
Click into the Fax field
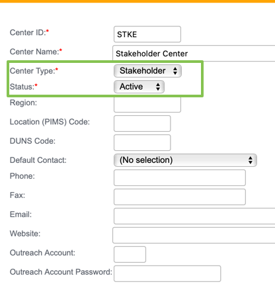click(180, 197)
